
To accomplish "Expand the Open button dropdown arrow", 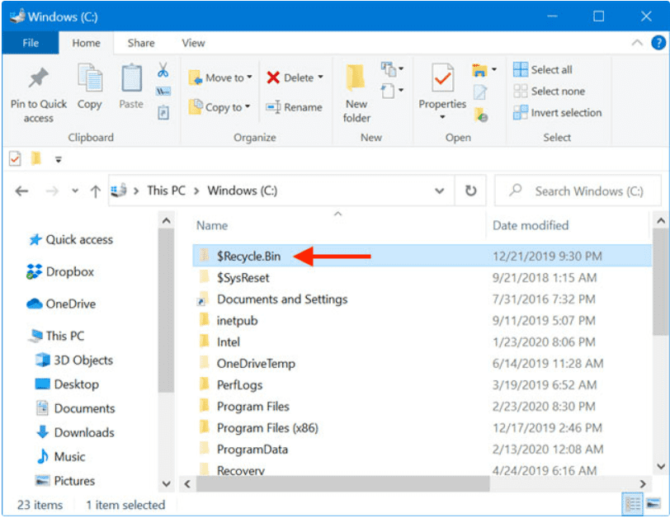I will click(x=494, y=68).
